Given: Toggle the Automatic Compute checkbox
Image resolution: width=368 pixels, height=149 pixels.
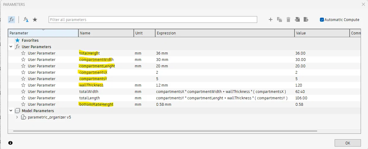Looking at the screenshot, I should (x=322, y=20).
